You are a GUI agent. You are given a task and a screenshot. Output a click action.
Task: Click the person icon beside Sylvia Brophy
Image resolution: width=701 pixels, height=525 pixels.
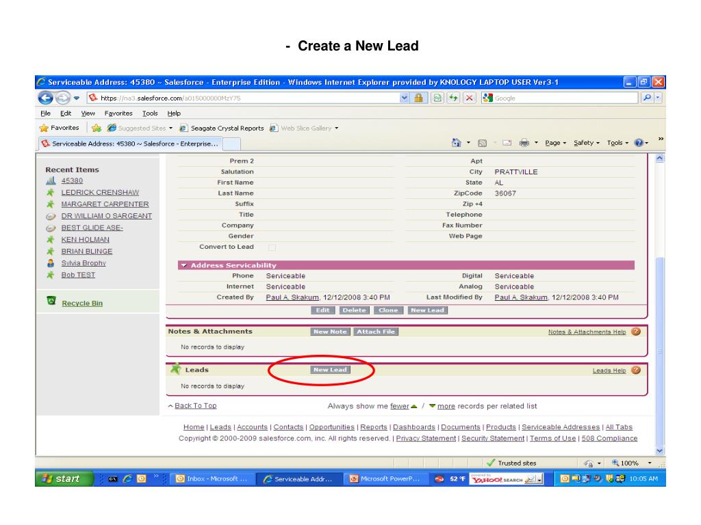pos(51,263)
